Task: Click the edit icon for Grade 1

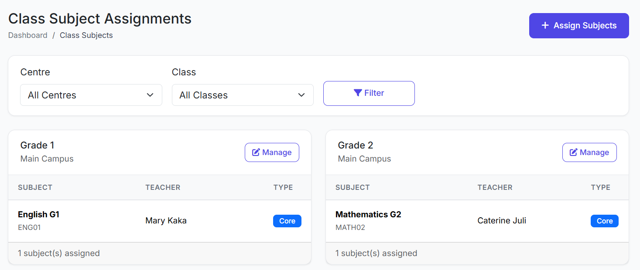Action: tap(256, 152)
